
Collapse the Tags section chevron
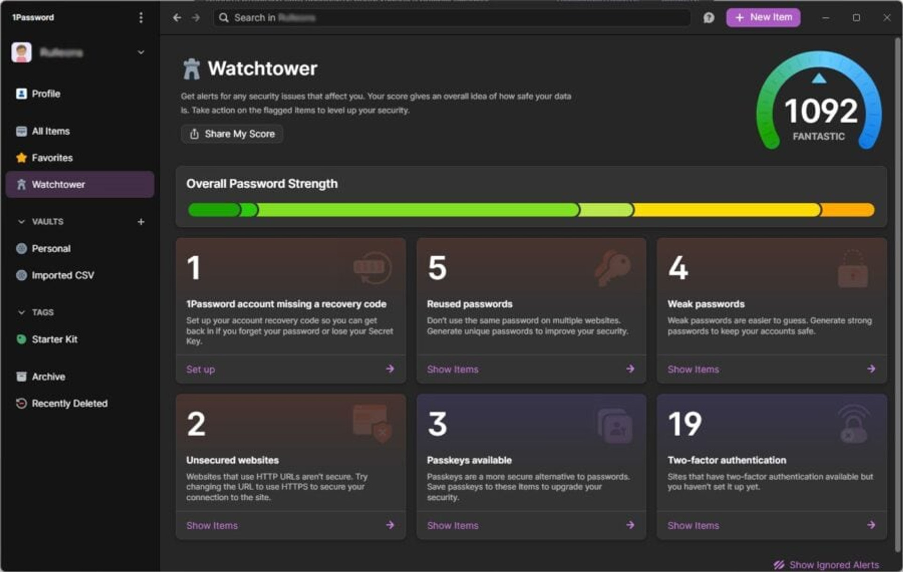click(21, 312)
